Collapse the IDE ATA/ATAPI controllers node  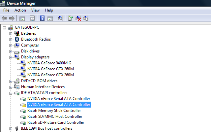(11, 93)
